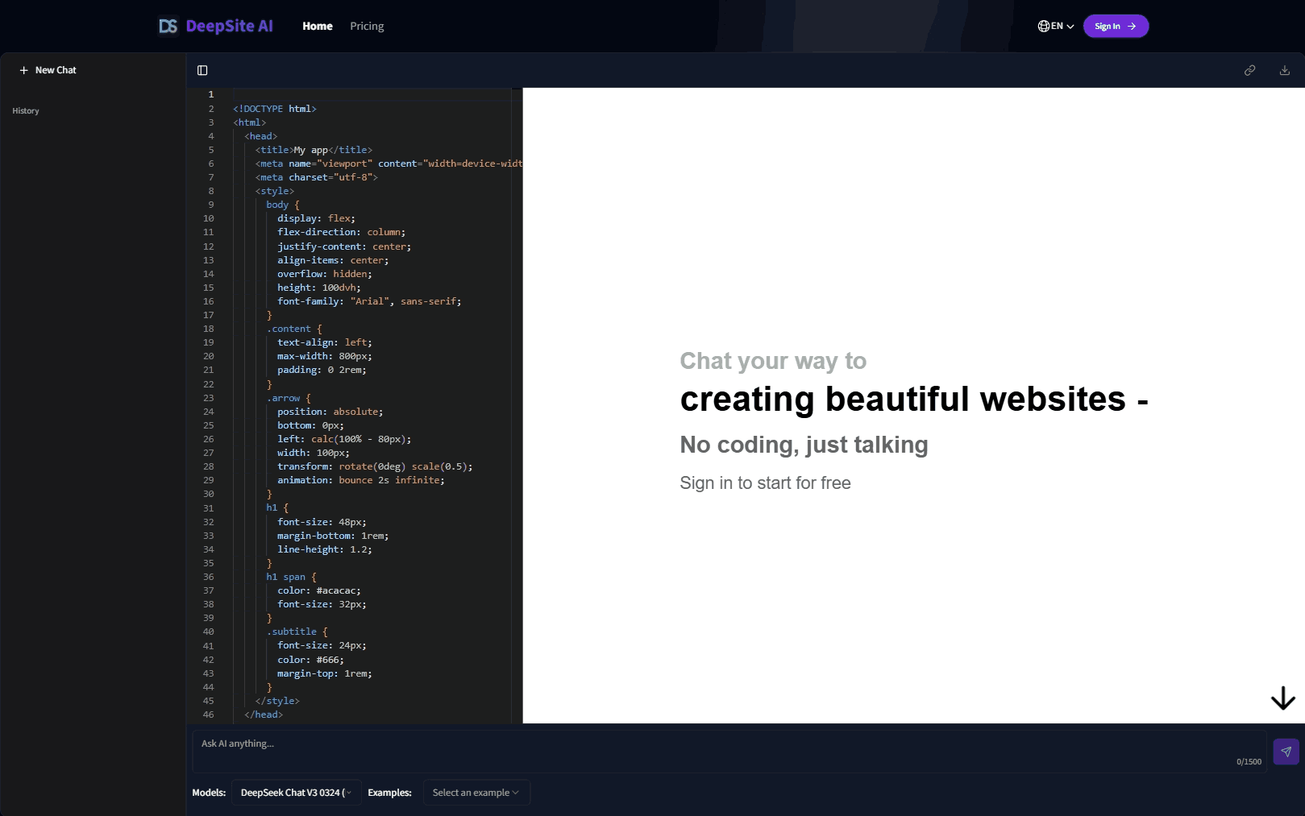Click the History label in the sidebar

pyautogui.click(x=26, y=111)
